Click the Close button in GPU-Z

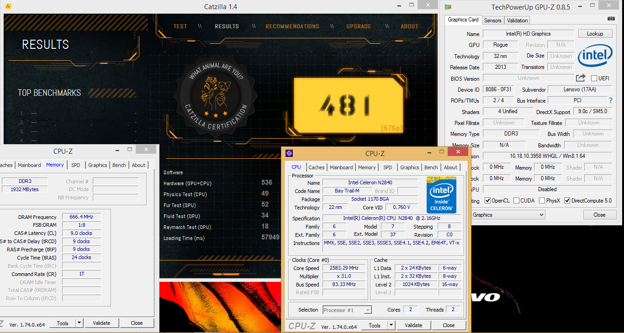tap(599, 215)
